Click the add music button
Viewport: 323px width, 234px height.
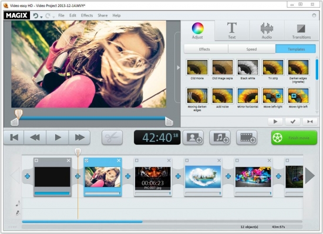point(220,138)
